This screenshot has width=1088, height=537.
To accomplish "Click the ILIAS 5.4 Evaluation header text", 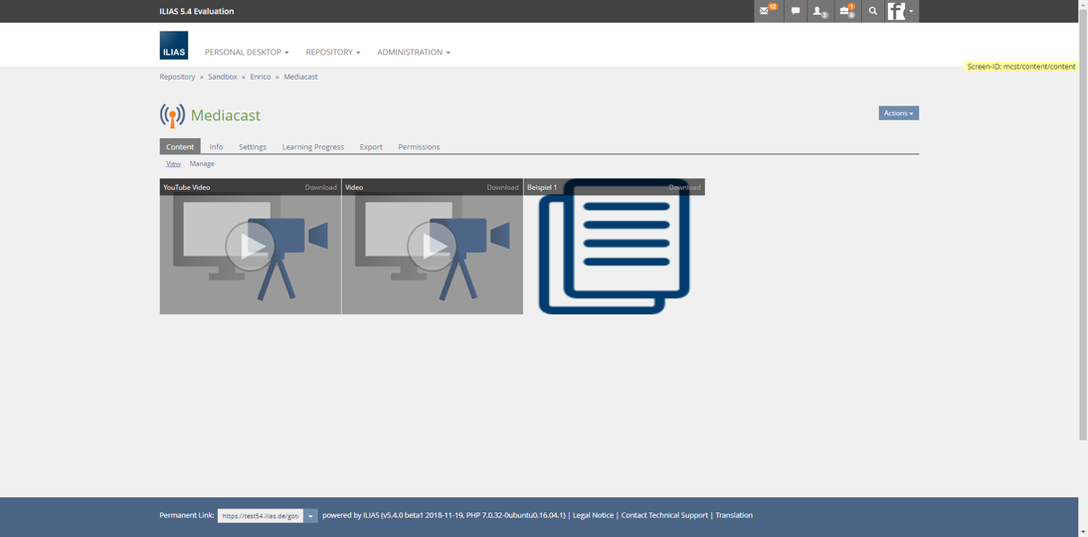I will pyautogui.click(x=196, y=11).
